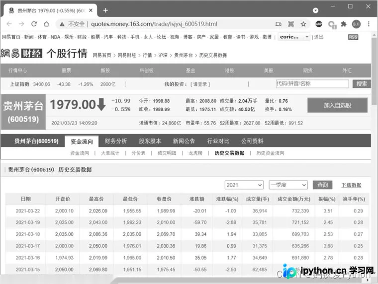Click the 日期 column header
The image size is (378, 284).
[x=26, y=199]
